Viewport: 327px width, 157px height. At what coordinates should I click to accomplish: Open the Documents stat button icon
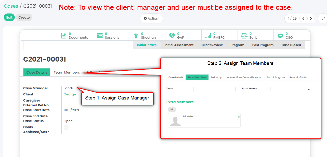64,36
